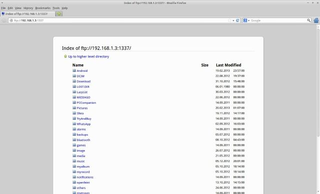Expand the URL history dropdown arrow
320x194 pixels.
[x=233, y=20]
